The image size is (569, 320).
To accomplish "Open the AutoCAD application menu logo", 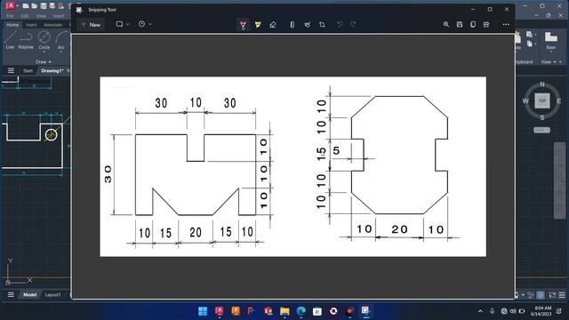I will 11,6.
